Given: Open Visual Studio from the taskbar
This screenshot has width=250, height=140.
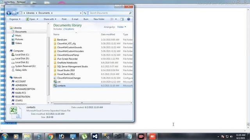Looking at the screenshot, I should (95, 136).
